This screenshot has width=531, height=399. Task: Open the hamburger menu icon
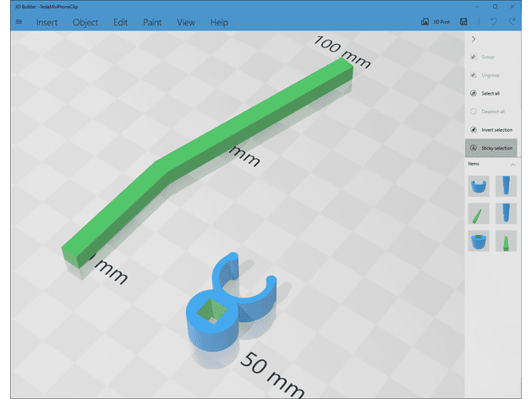(x=19, y=22)
